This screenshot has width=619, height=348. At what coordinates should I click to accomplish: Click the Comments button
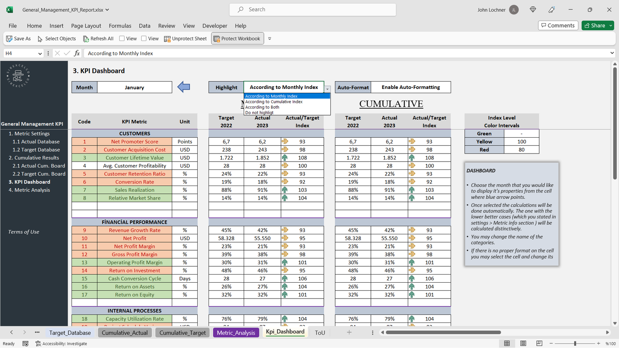pyautogui.click(x=558, y=26)
